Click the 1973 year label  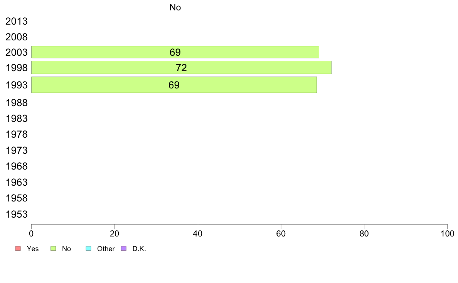point(17,150)
